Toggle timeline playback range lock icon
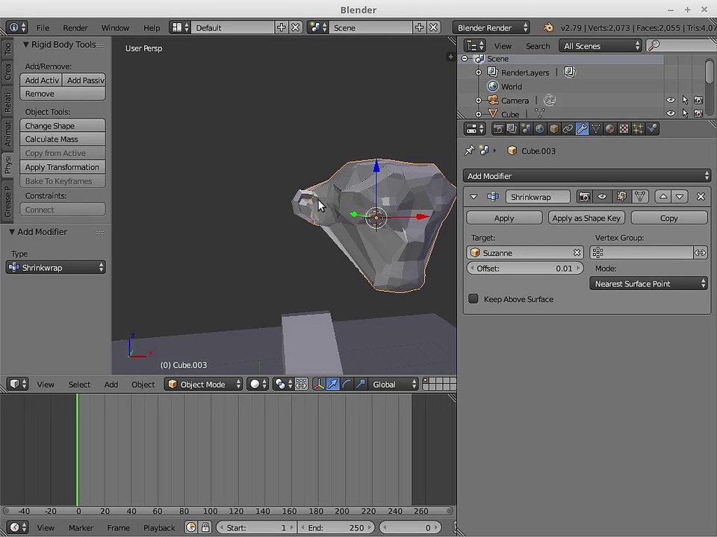 pos(205,527)
